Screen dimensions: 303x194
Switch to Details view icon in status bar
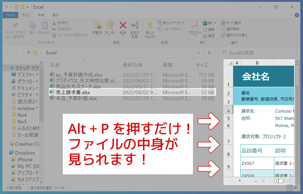point(290,188)
